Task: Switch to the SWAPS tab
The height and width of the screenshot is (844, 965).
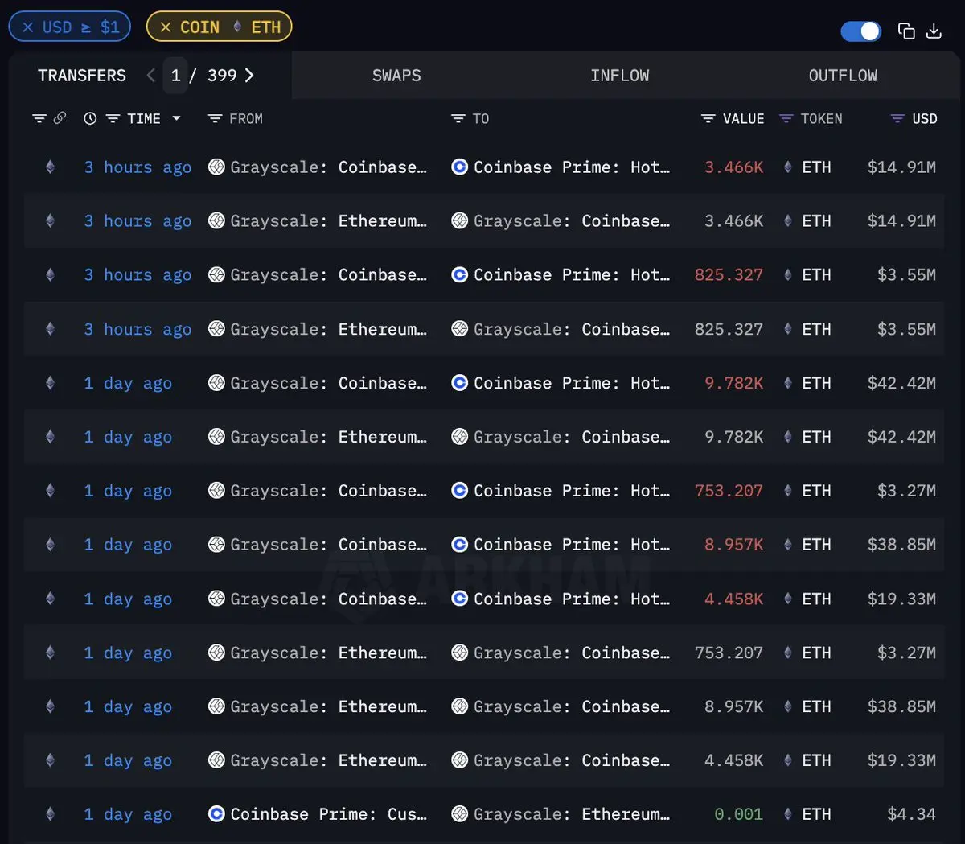Action: (396, 76)
